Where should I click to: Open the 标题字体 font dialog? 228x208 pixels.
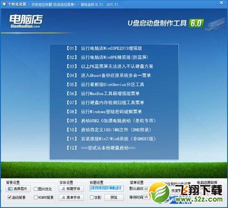tap(71, 189)
